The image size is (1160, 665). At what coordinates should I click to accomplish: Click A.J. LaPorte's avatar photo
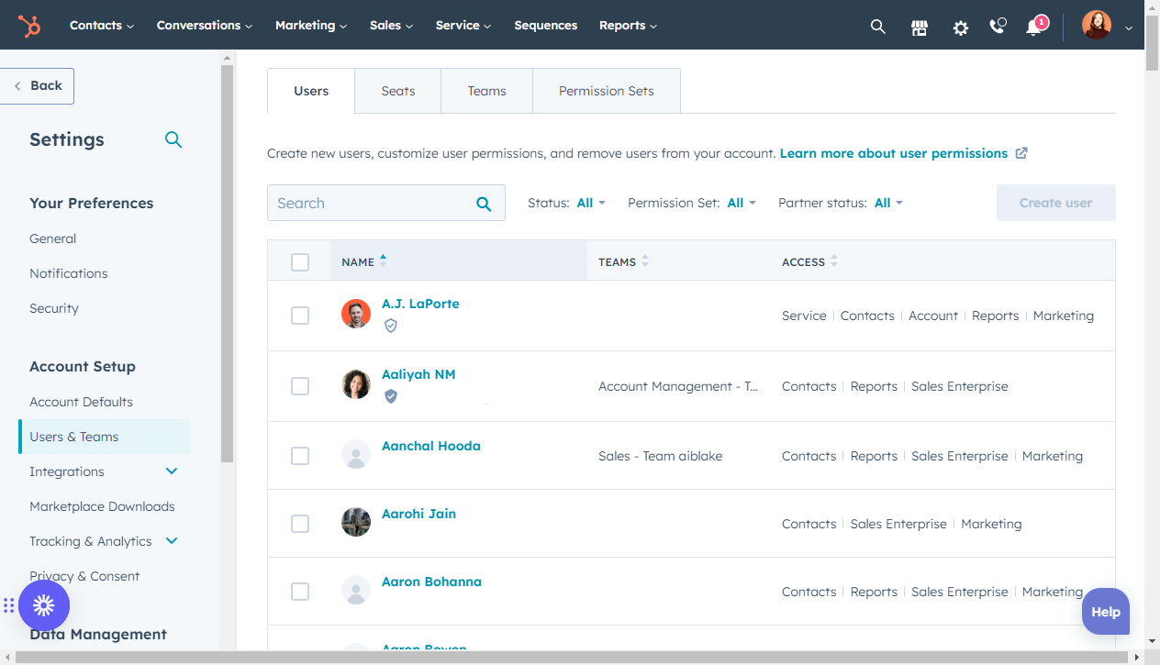(x=356, y=314)
